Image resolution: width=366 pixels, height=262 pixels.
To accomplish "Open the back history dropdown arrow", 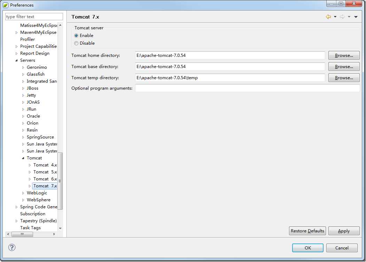I will point(335,17).
